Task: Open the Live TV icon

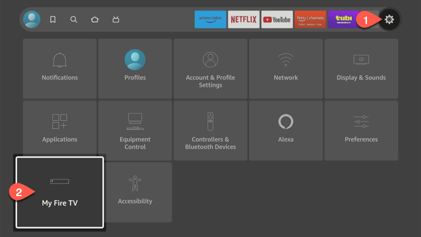Action: (115, 19)
